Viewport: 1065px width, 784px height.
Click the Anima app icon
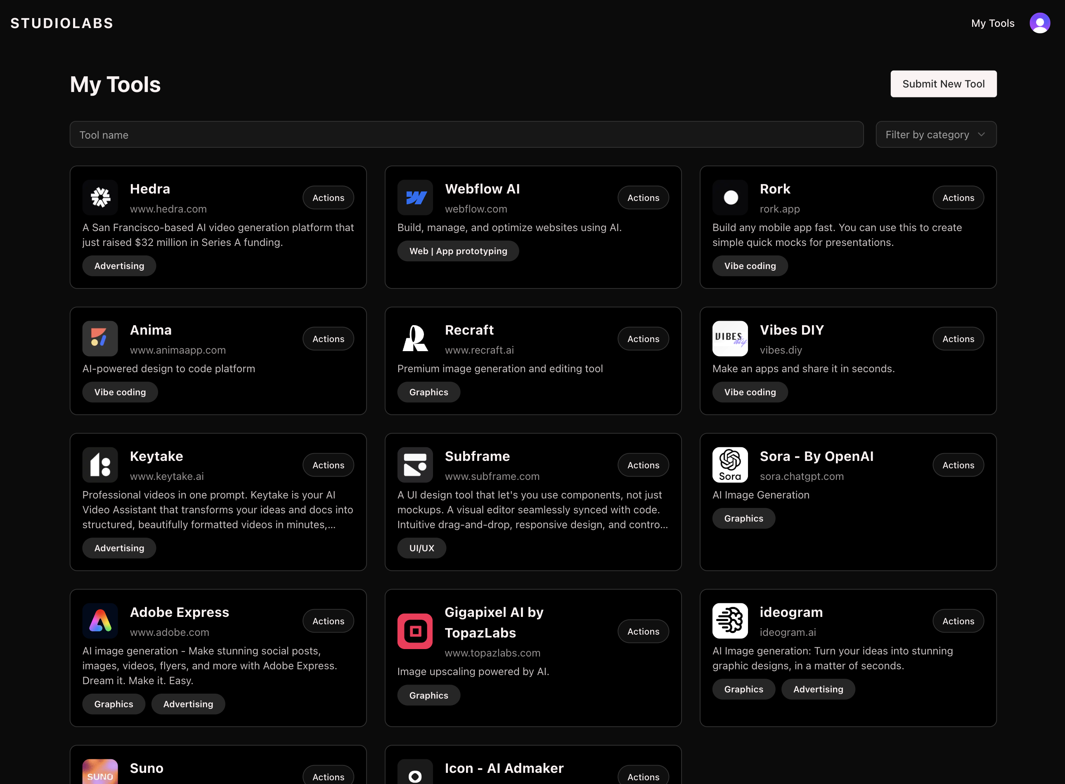pos(100,338)
